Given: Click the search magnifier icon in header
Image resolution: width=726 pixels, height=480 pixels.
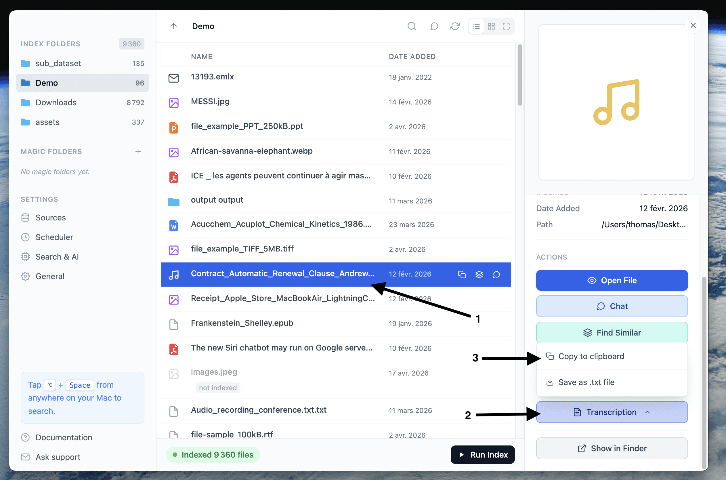Looking at the screenshot, I should tap(412, 26).
